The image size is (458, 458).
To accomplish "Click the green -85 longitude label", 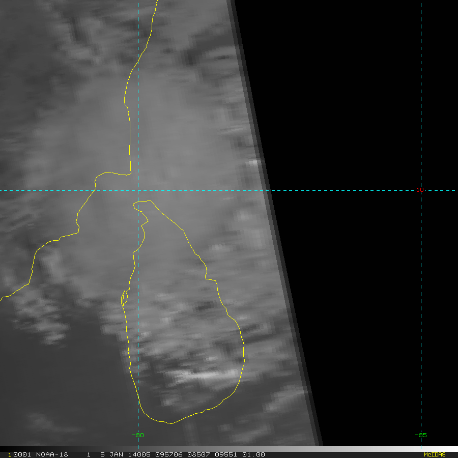I will click(420, 435).
